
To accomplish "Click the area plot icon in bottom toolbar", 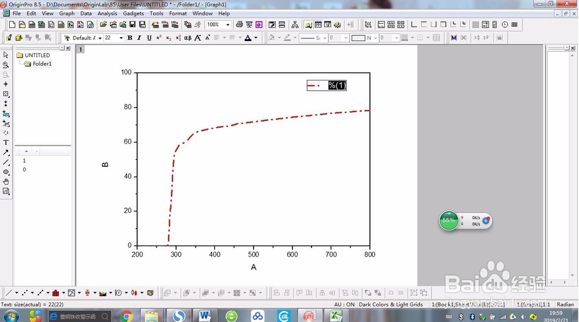I will click(102, 293).
